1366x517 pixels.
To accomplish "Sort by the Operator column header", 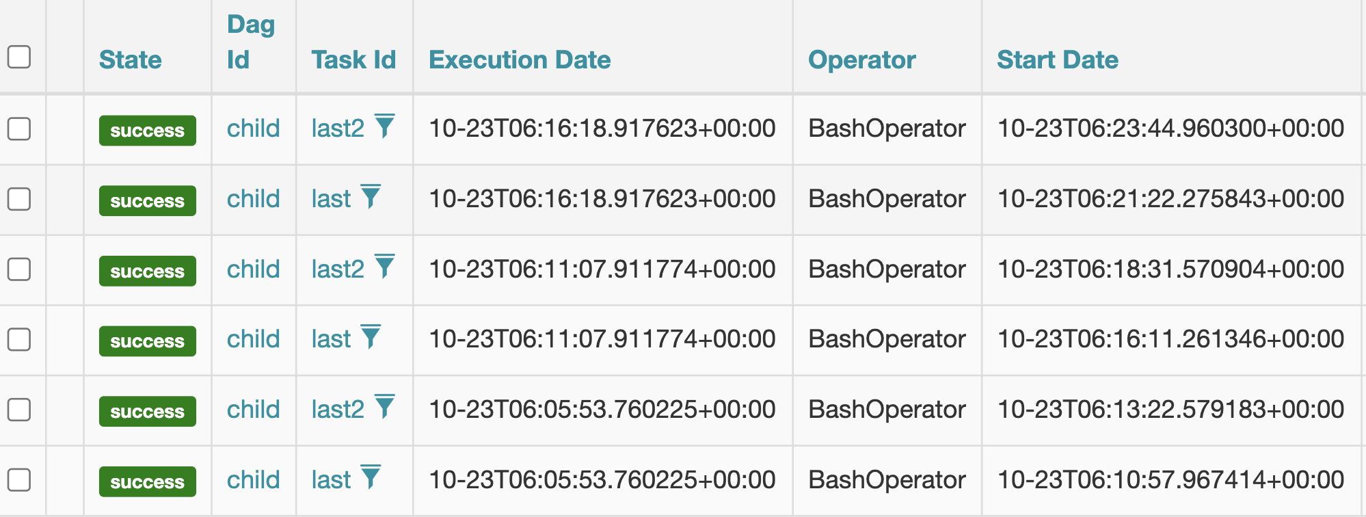I will tap(862, 60).
